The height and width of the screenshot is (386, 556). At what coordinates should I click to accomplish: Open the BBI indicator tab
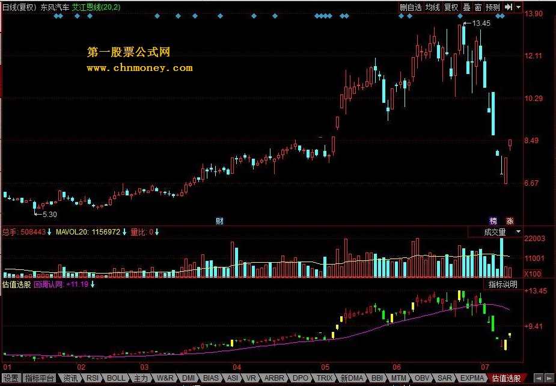point(377,378)
